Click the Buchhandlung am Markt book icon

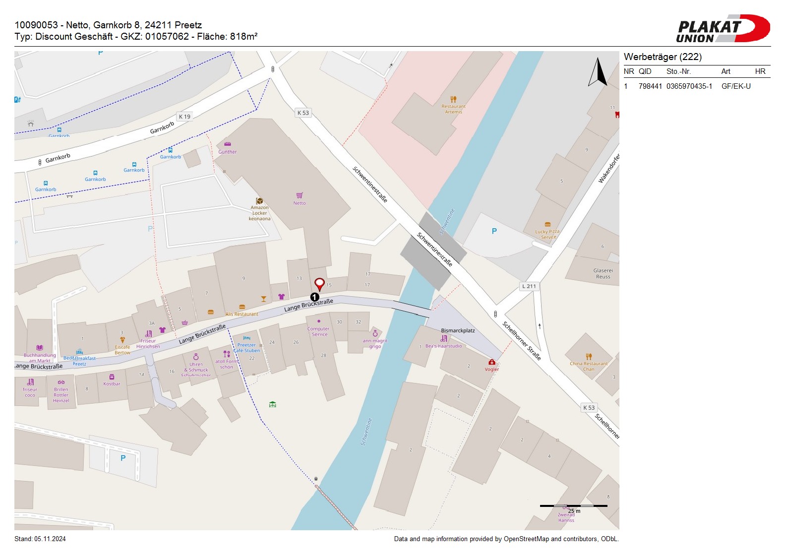40,348
